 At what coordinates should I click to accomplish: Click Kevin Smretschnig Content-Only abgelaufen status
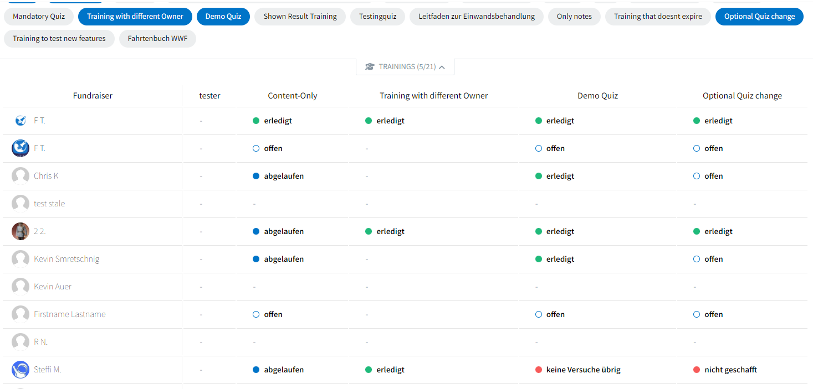tap(278, 259)
